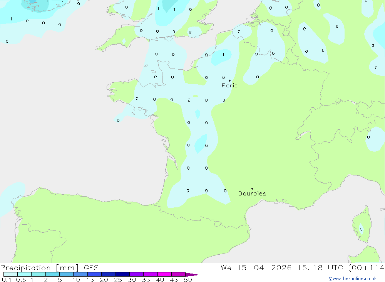The image size is (385, 282).
Task: Click the GFS model name
Action: click(x=91, y=267)
